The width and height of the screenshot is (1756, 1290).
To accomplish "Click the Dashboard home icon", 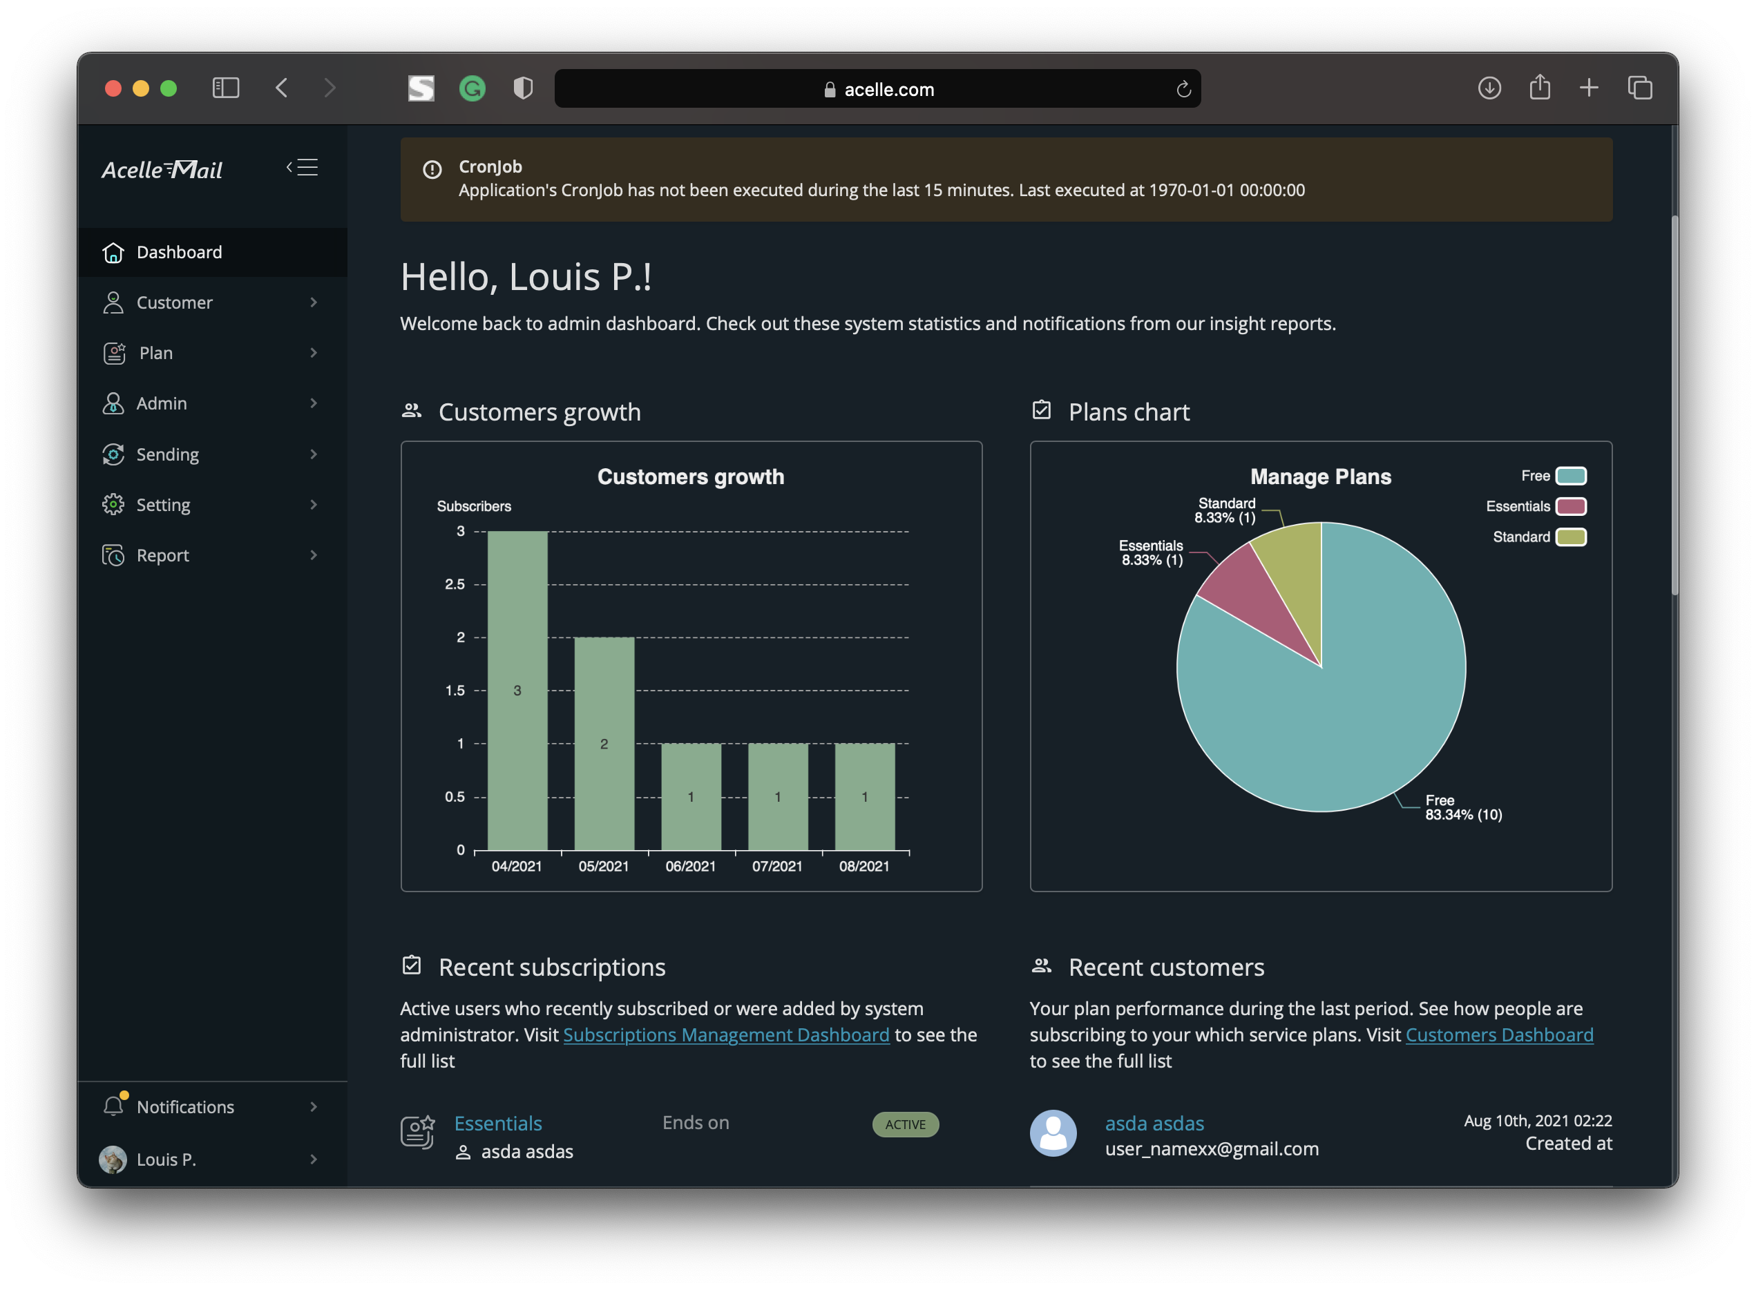I will (113, 252).
